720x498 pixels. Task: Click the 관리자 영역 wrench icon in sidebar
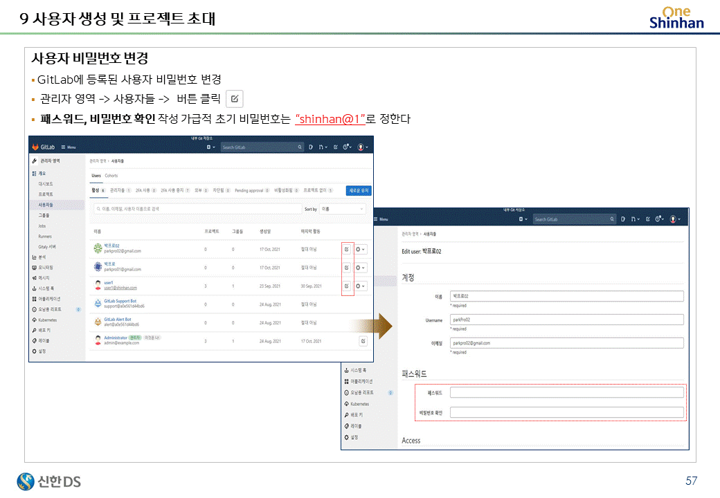coord(35,161)
